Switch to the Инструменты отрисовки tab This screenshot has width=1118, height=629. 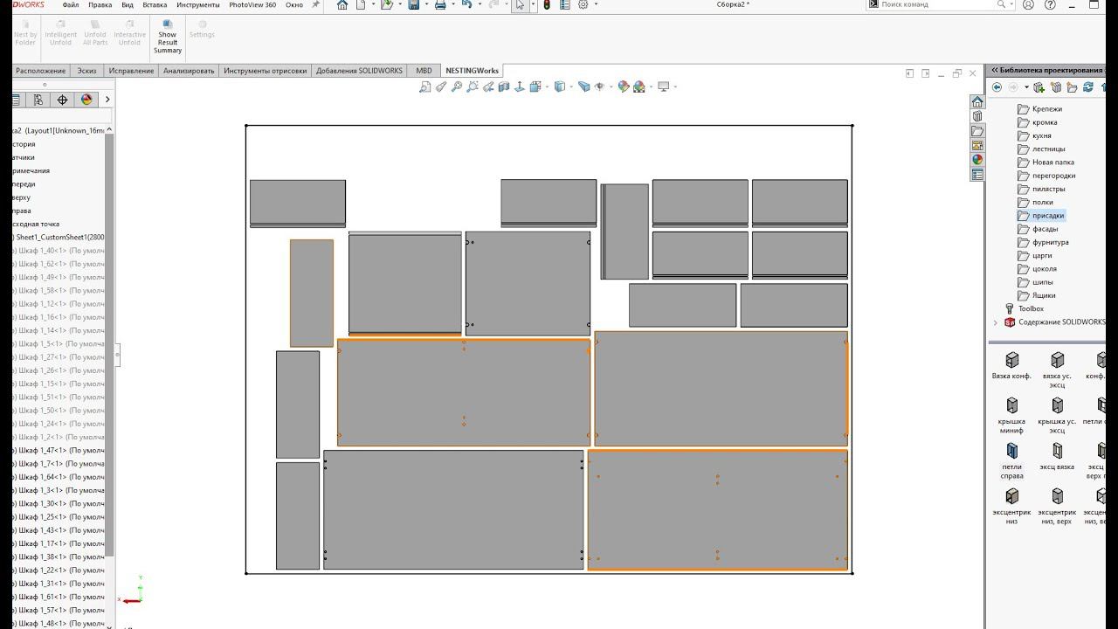coord(265,71)
